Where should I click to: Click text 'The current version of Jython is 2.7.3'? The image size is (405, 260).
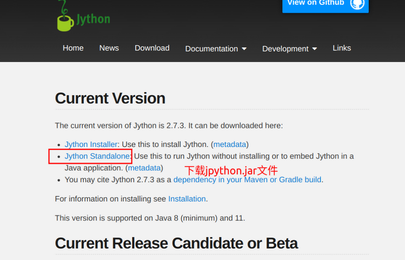click(120, 126)
